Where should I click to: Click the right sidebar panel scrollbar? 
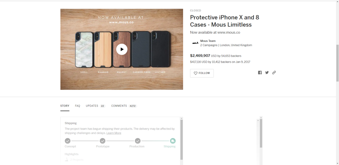point(261,134)
